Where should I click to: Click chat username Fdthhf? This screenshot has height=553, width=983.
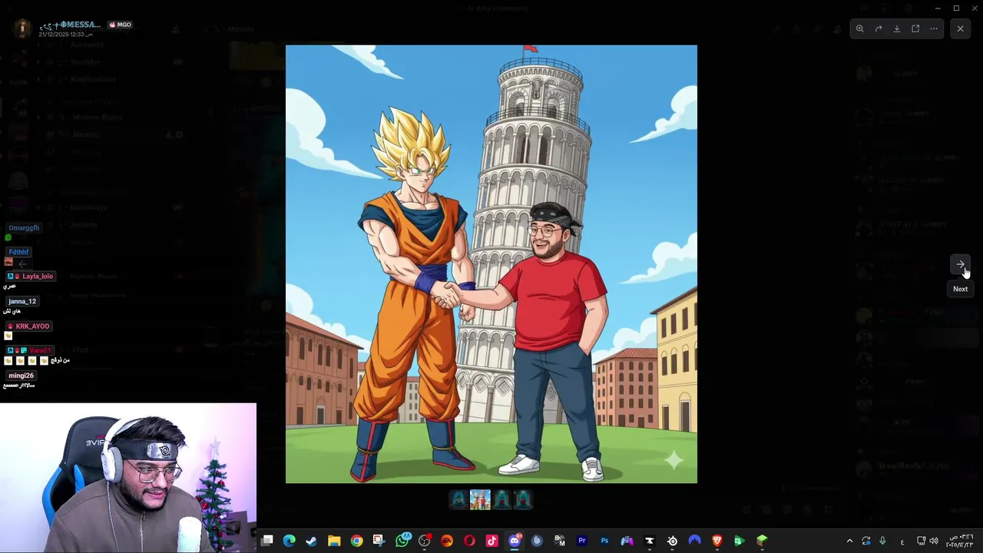[18, 252]
